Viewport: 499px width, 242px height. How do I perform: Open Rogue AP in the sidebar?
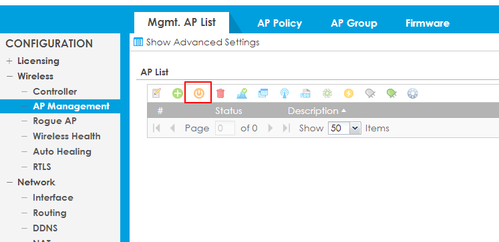tap(54, 121)
